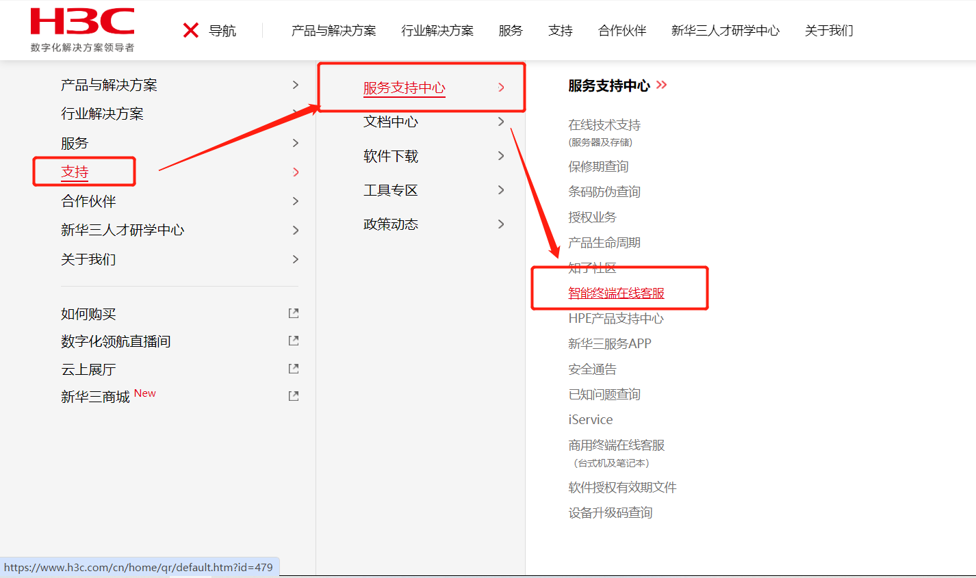Open 产品生命周期 link

click(604, 243)
